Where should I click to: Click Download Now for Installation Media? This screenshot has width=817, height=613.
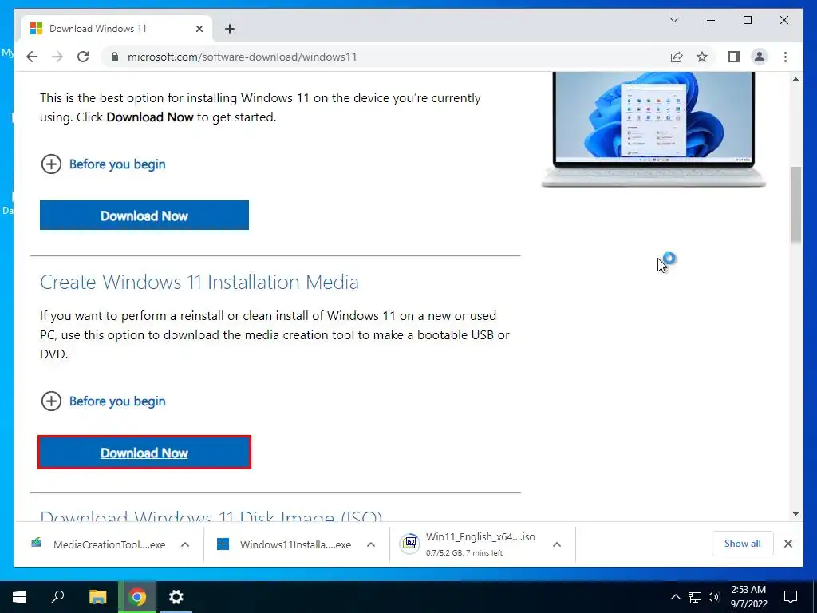(x=144, y=453)
